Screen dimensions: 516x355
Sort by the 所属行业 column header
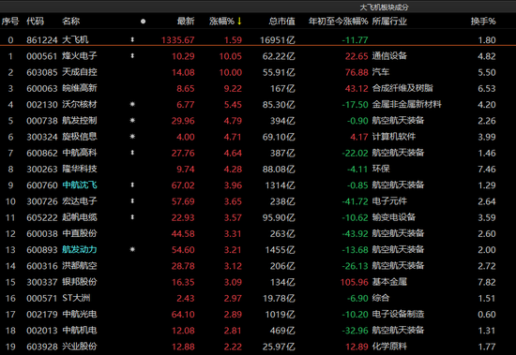[389, 22]
